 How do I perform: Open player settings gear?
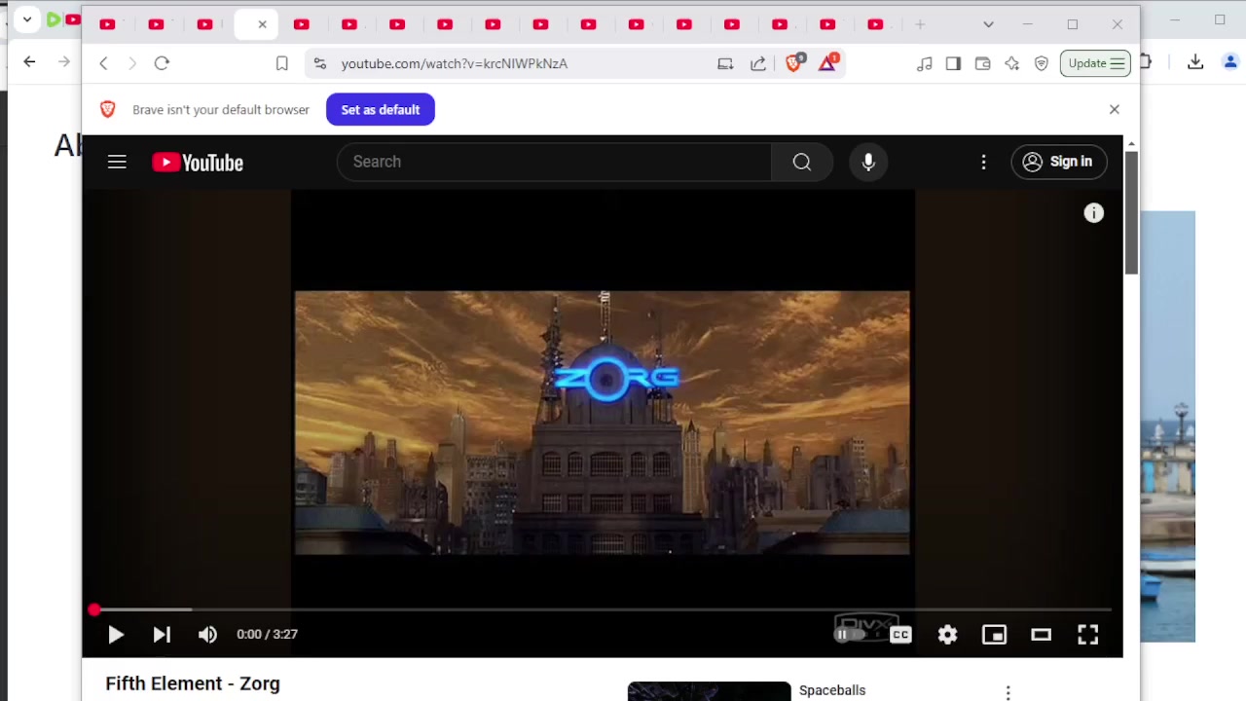[947, 635]
